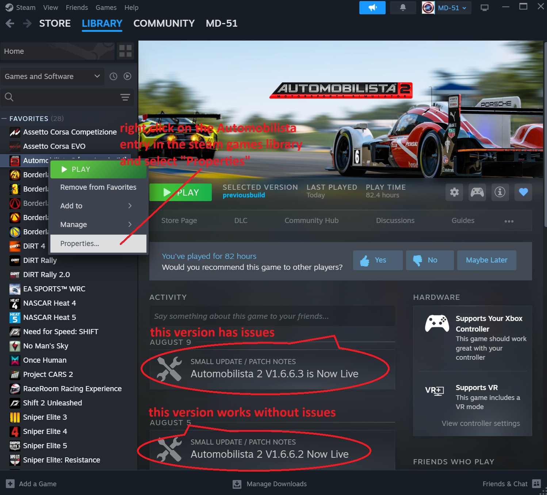This screenshot has height=495, width=547.
Task: Select Assetto Corsa EVO in library
Action: pos(54,146)
